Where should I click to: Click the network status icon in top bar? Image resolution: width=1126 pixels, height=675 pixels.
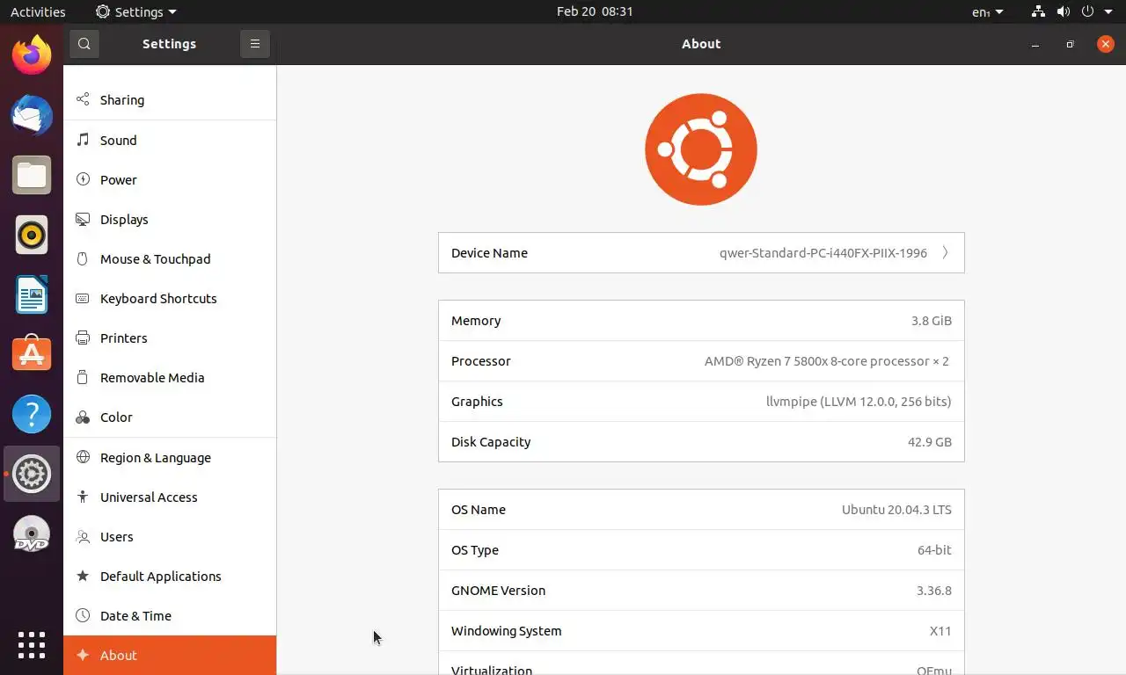point(1038,11)
